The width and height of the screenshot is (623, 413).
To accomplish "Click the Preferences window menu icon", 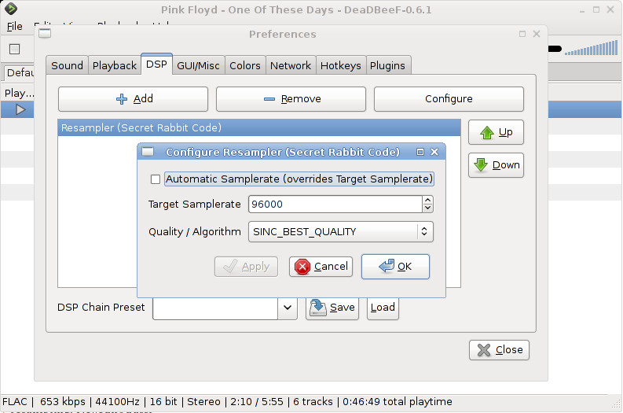I will (45, 34).
